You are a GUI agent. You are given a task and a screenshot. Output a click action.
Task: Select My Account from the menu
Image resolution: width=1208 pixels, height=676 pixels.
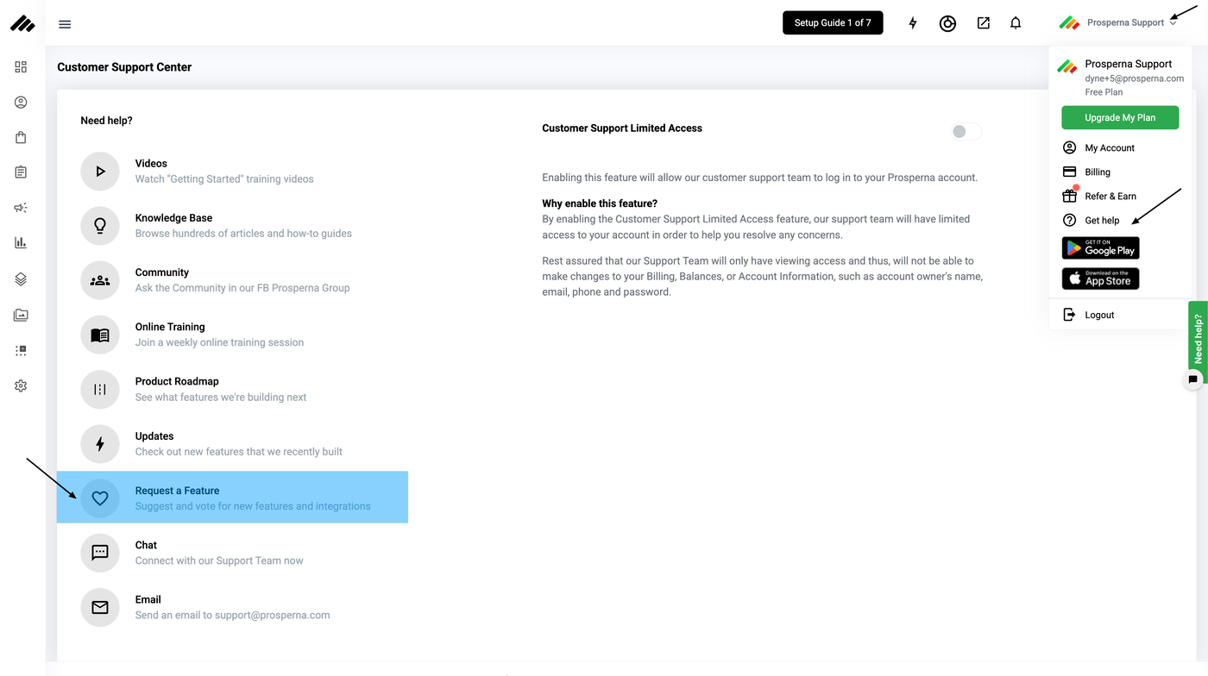[x=1110, y=148]
